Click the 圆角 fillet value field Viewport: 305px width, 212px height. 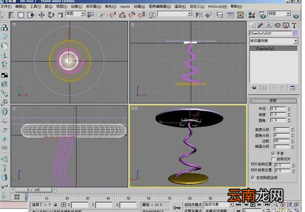click(278, 120)
